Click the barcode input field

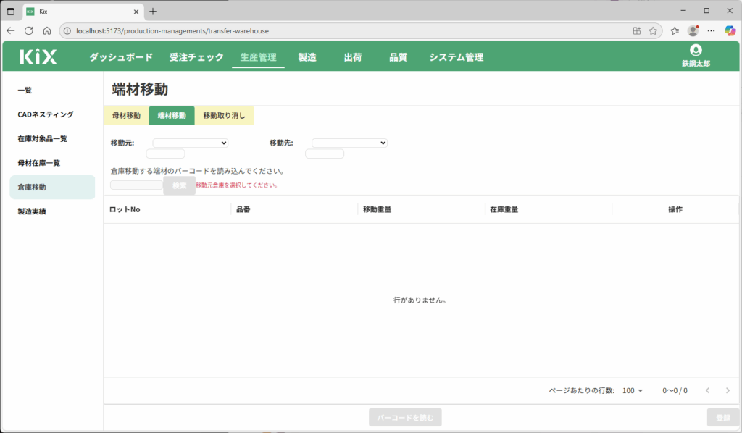pos(136,185)
